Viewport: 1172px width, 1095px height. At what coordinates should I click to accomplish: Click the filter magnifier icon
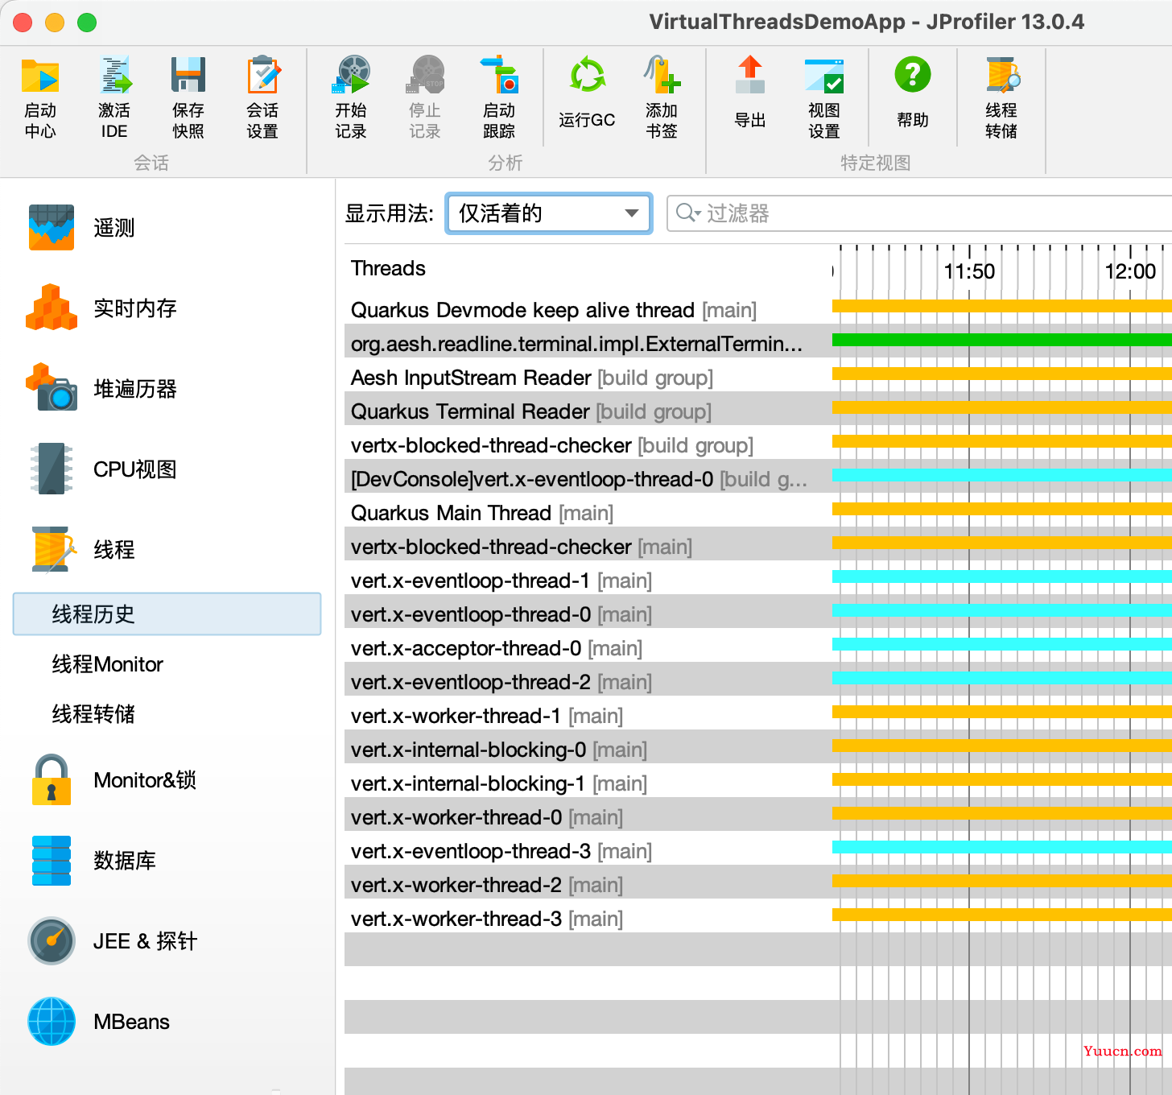click(687, 213)
